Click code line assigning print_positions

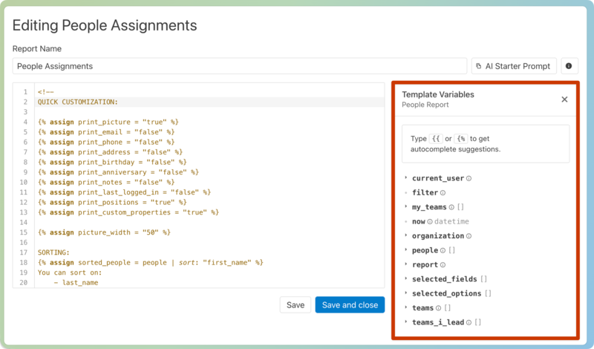pos(112,203)
